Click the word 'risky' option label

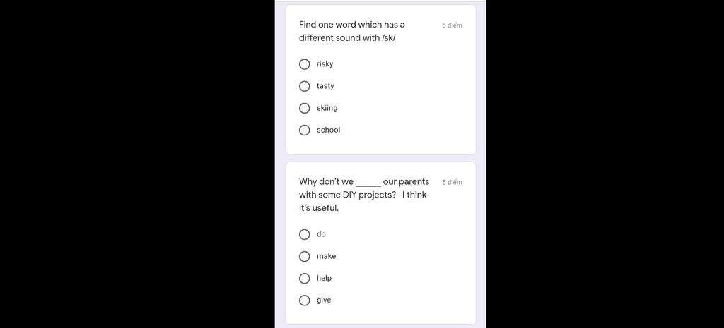(x=325, y=64)
